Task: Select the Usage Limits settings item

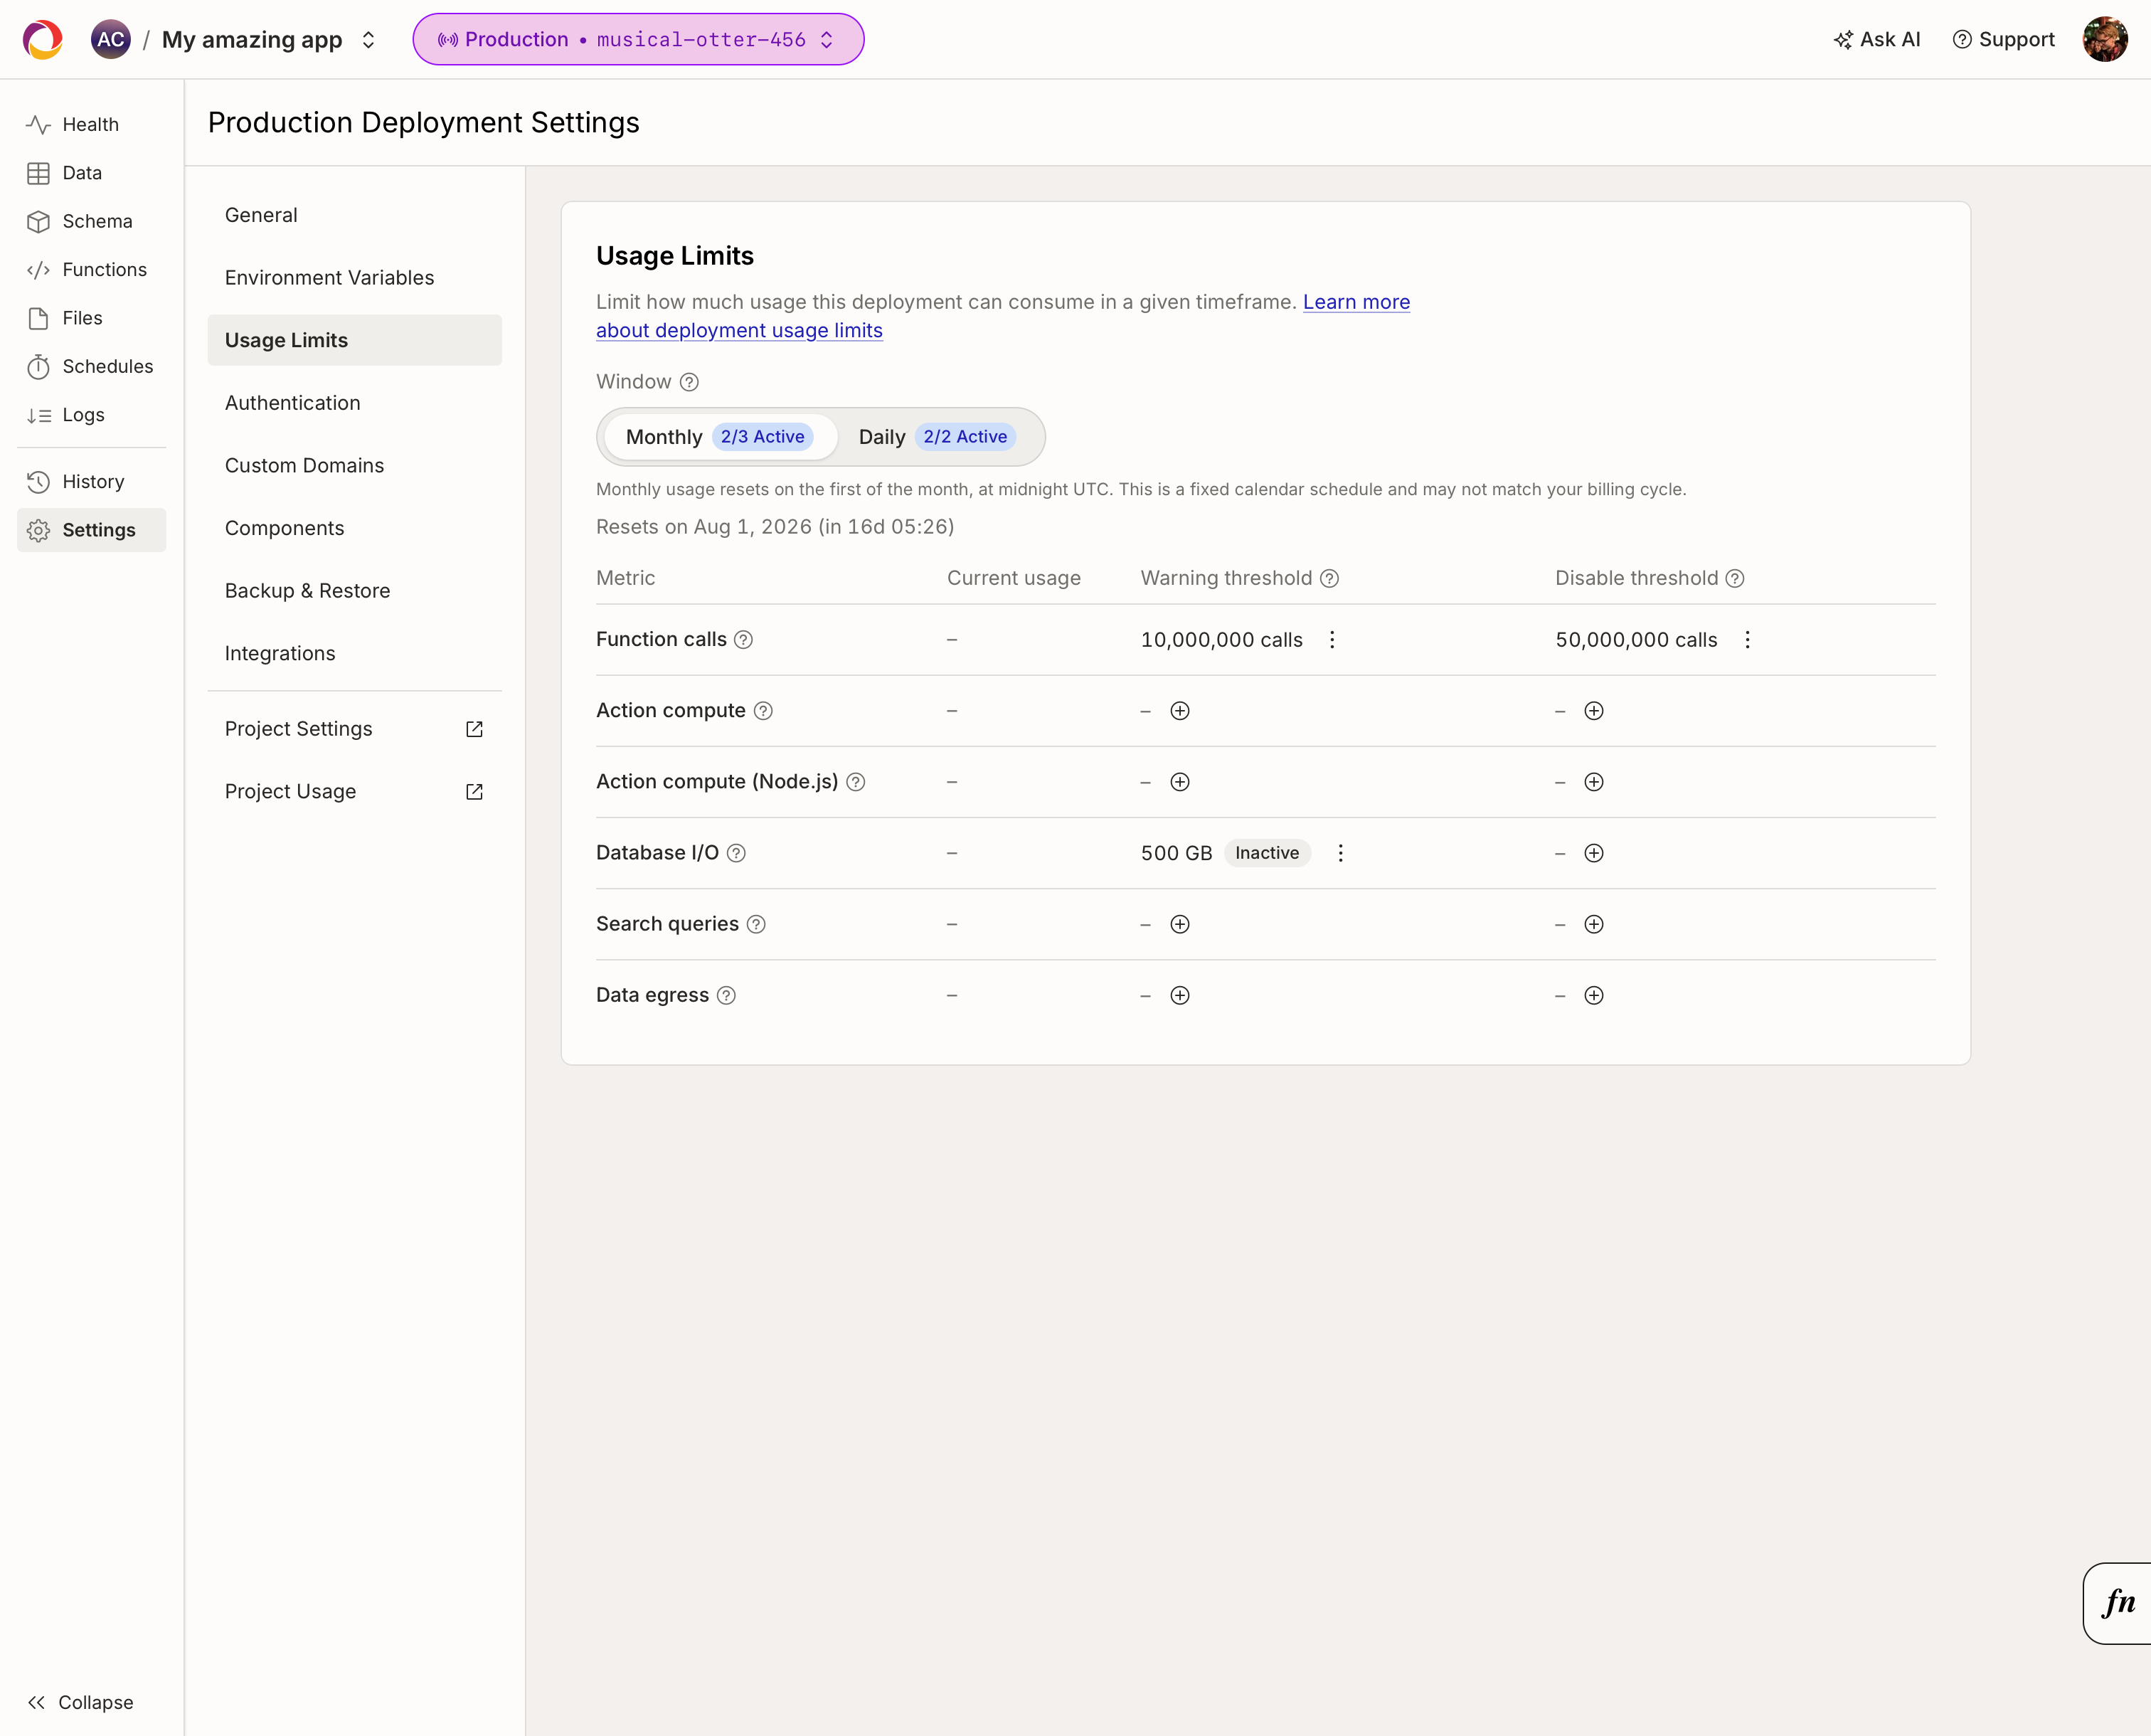Action: [x=354, y=340]
